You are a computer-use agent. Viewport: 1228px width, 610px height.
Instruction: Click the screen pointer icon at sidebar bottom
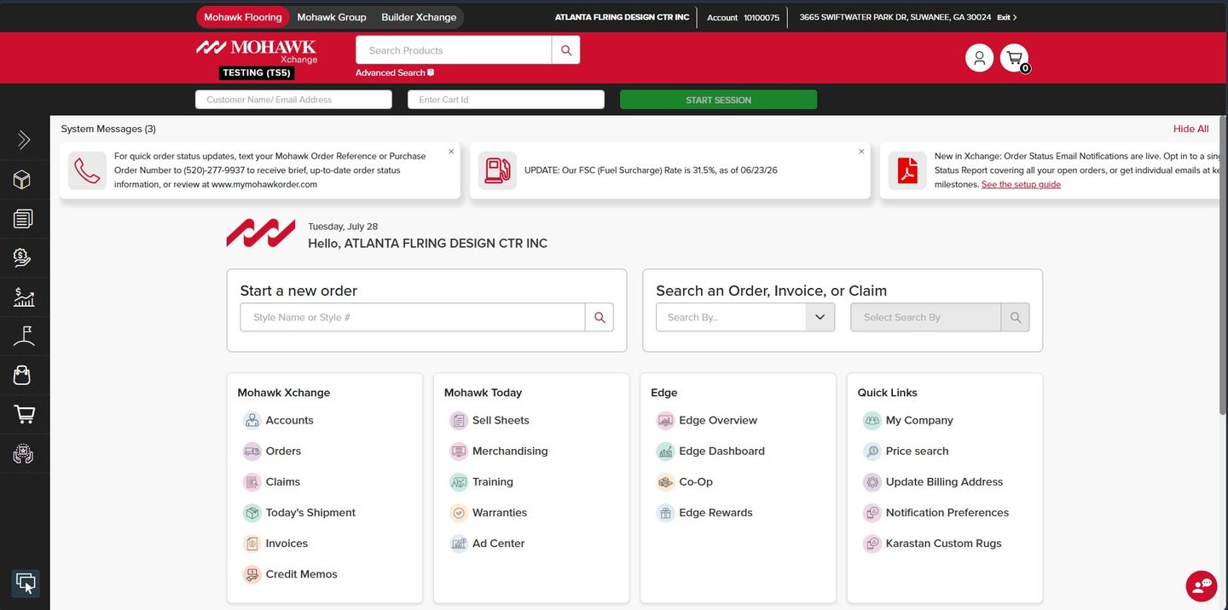(26, 584)
